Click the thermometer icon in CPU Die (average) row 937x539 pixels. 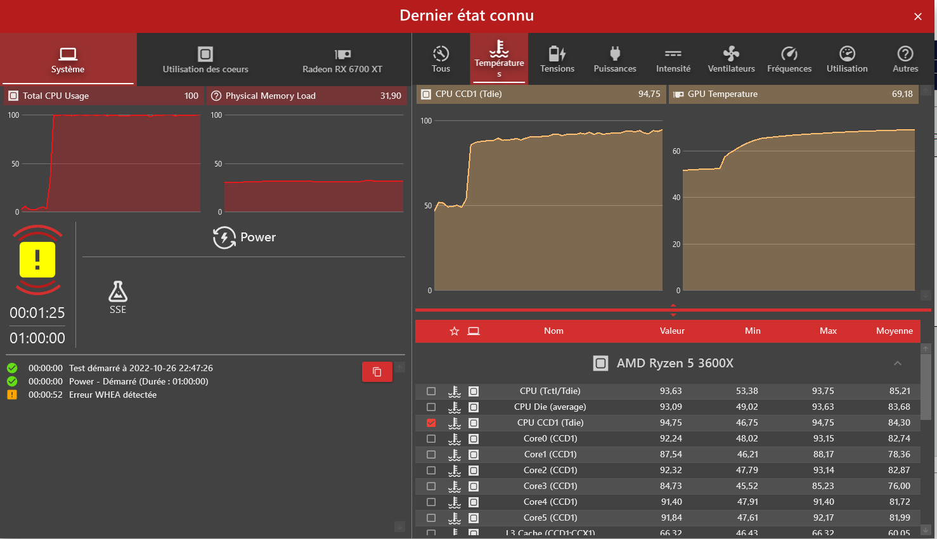pos(455,407)
